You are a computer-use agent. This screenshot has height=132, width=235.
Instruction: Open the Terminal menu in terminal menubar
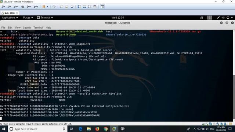click(x=38, y=27)
